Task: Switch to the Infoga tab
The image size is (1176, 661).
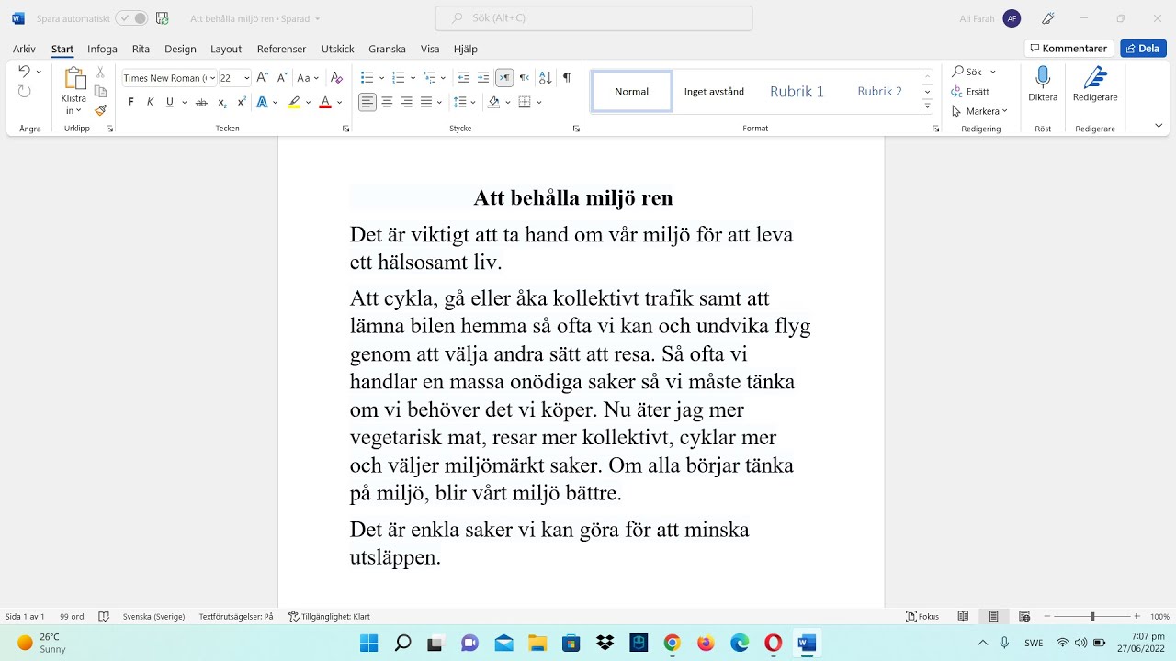Action: pos(102,50)
